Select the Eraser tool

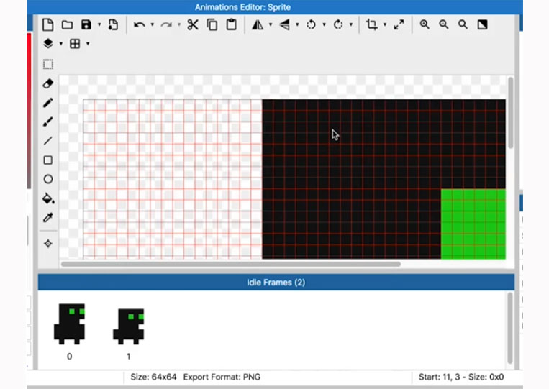[48, 83]
